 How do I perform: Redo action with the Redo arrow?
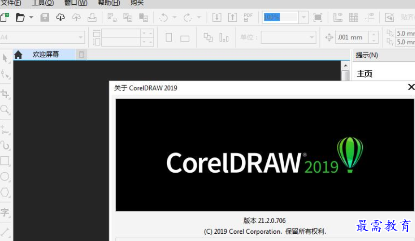point(188,17)
